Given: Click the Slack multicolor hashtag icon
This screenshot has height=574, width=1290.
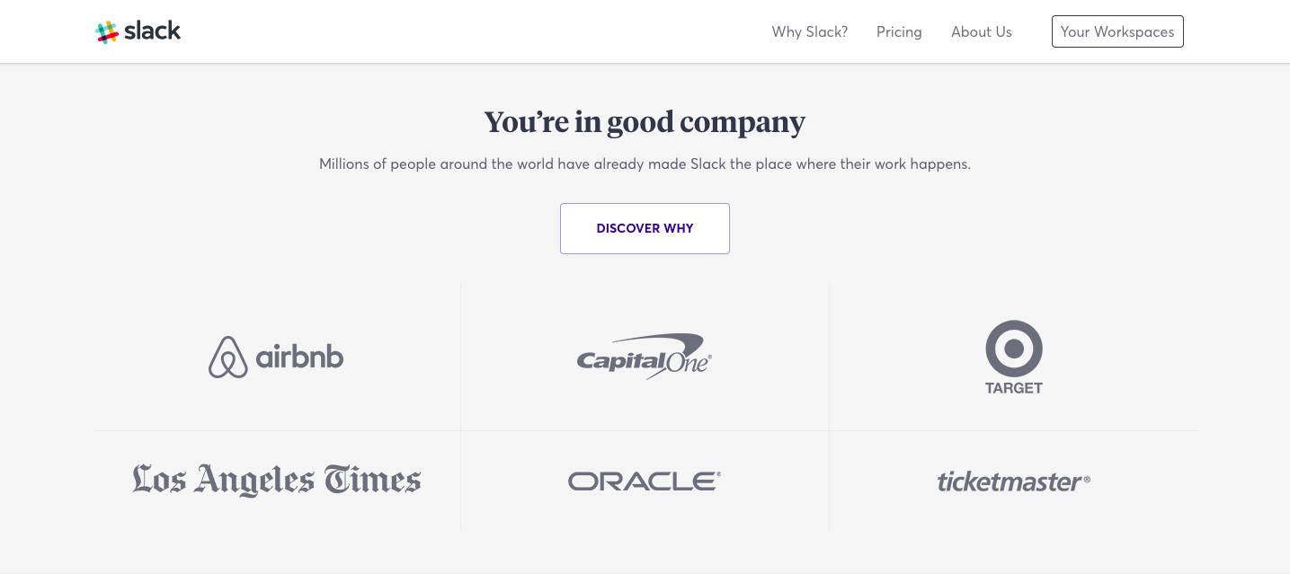Looking at the screenshot, I should coord(107,32).
